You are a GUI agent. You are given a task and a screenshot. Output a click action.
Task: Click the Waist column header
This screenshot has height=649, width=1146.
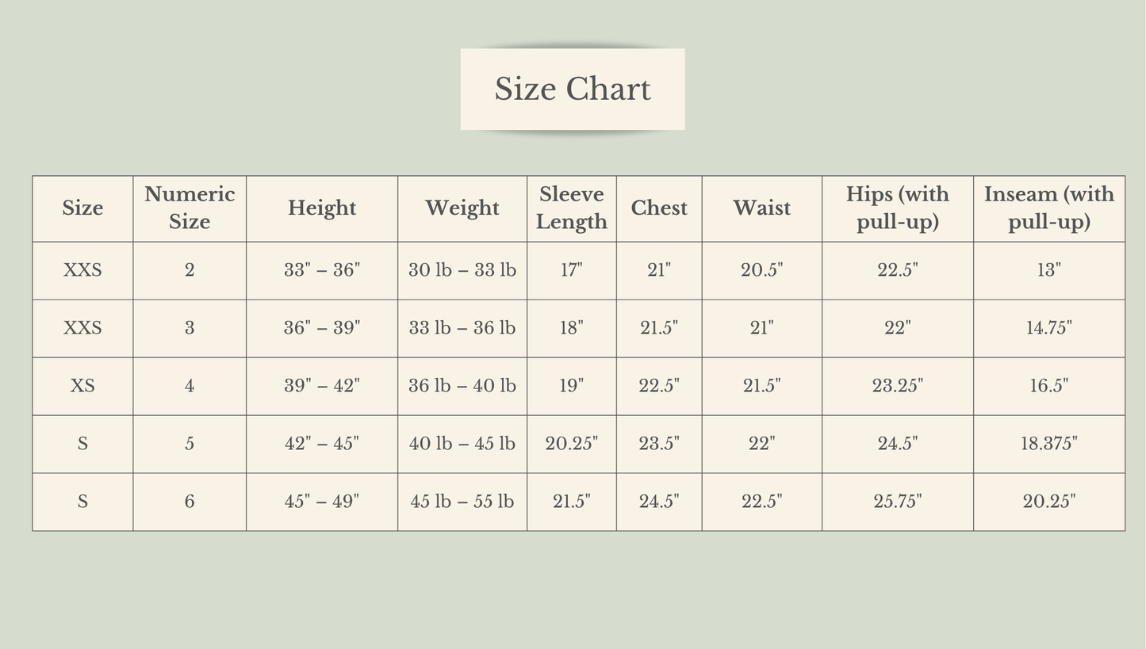click(761, 208)
